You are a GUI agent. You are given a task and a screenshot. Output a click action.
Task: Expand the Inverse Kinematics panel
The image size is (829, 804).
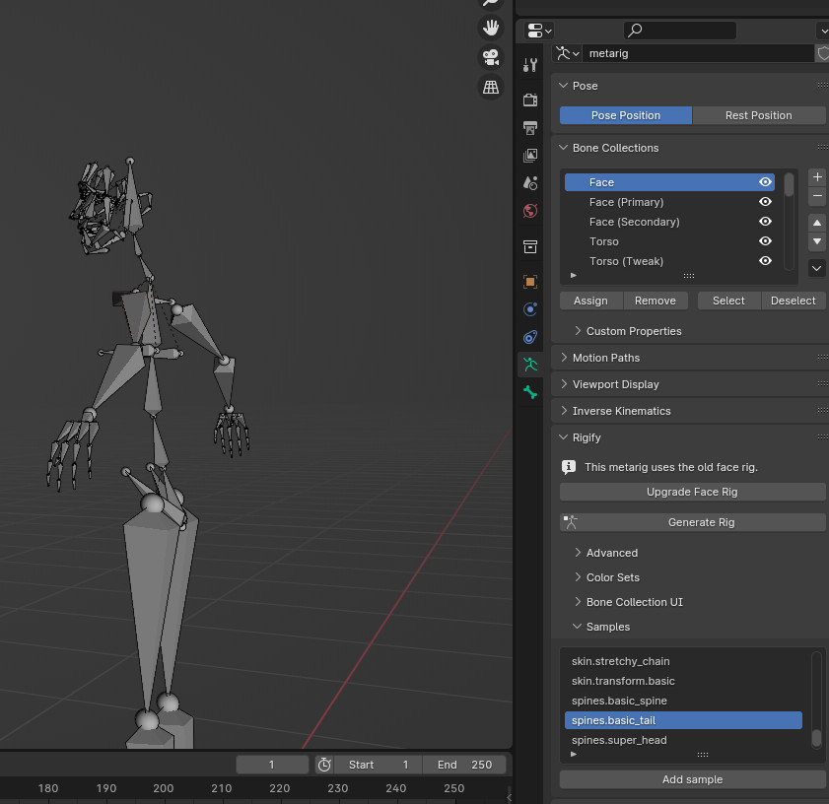[x=621, y=411]
